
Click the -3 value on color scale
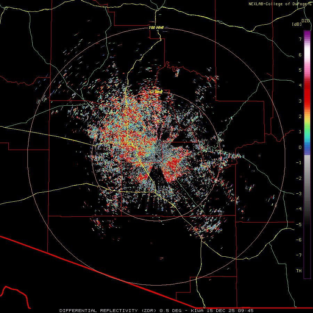click(299, 193)
